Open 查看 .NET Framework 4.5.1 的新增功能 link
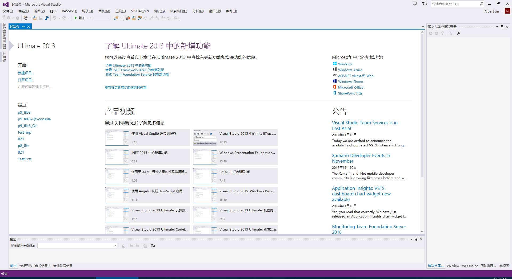Screen dimensions: 512x279 (x=134, y=70)
